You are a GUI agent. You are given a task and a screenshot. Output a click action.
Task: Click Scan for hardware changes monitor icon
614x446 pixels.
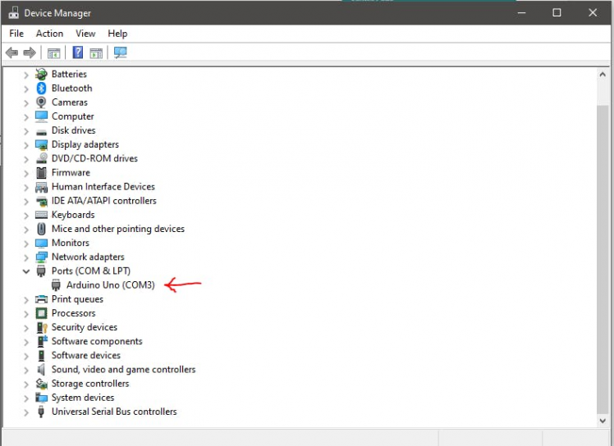pos(120,52)
